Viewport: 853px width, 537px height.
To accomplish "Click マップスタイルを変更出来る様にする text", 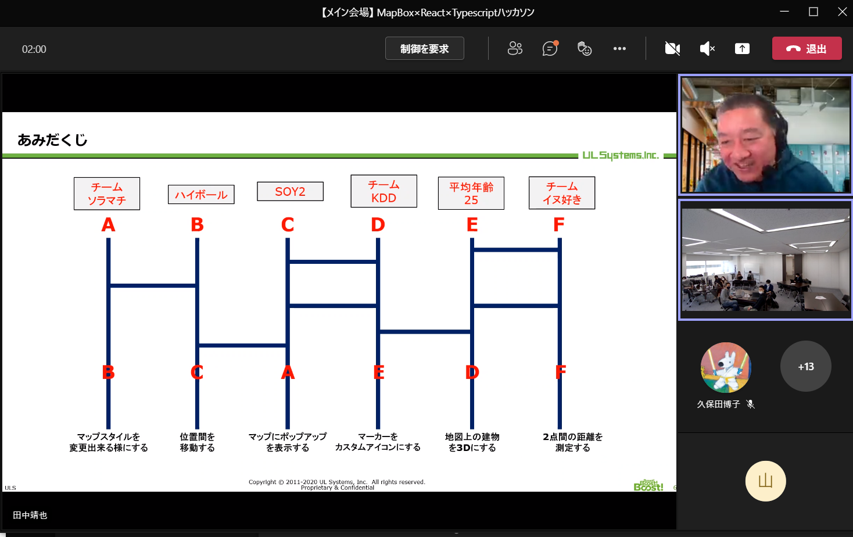I will tap(109, 442).
